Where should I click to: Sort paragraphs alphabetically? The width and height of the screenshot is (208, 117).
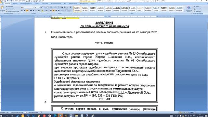pyautogui.click(x=68, y=7)
